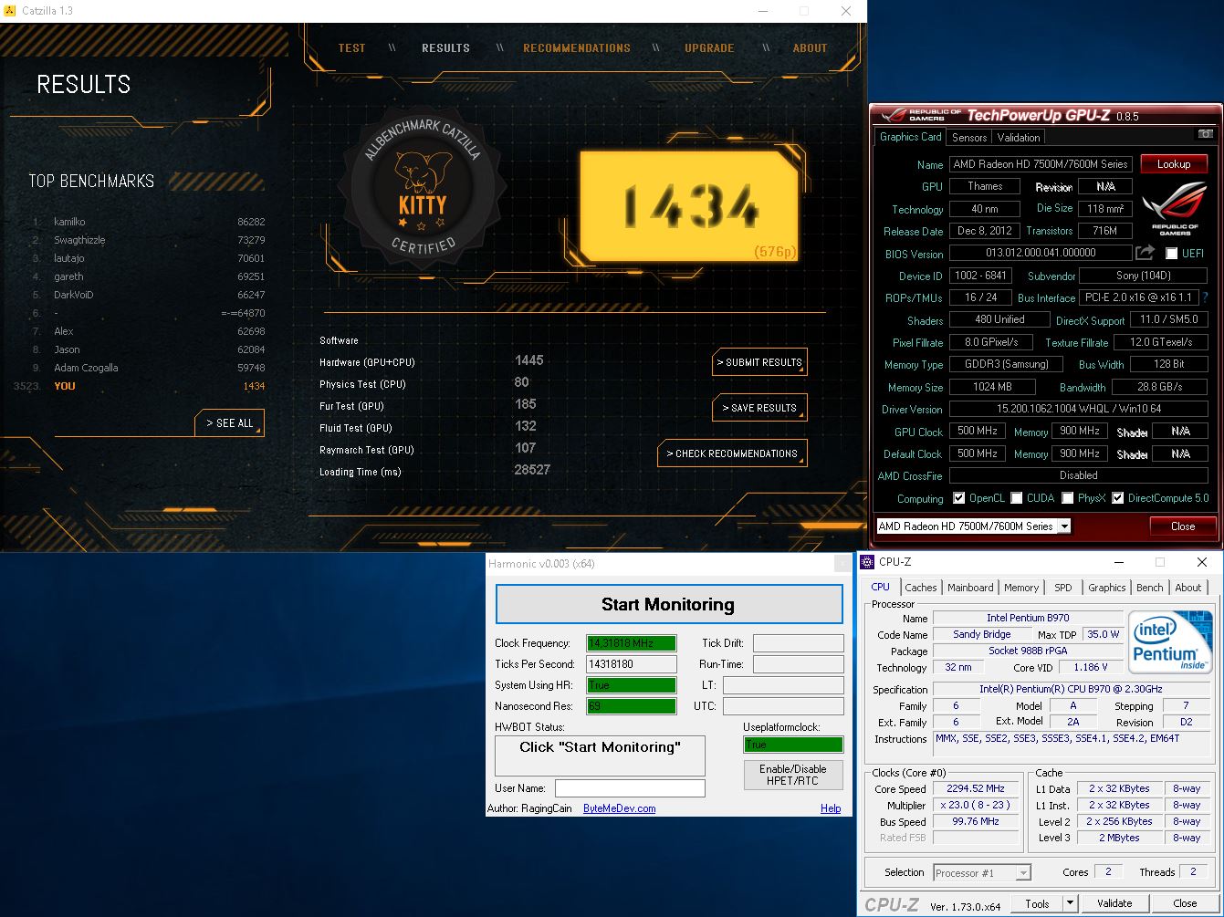Click the BIOS share/export icon in GPU-Z
Screen dimensions: 1224x917
(1145, 253)
